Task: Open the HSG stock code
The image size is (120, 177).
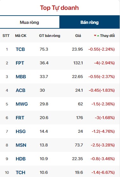Action: pos(21,131)
